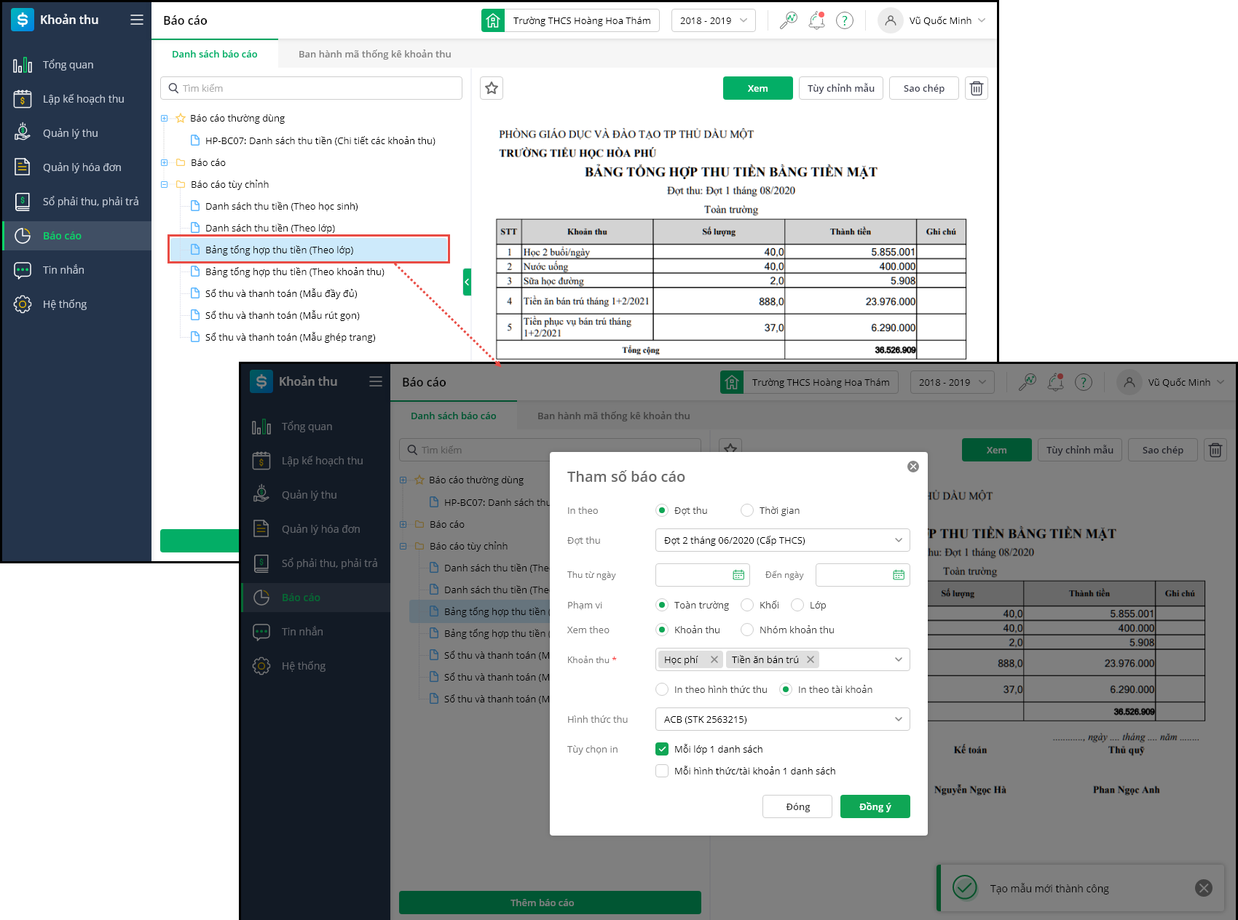Open the Hình thức thu dropdown
1238x920 pixels.
(783, 719)
